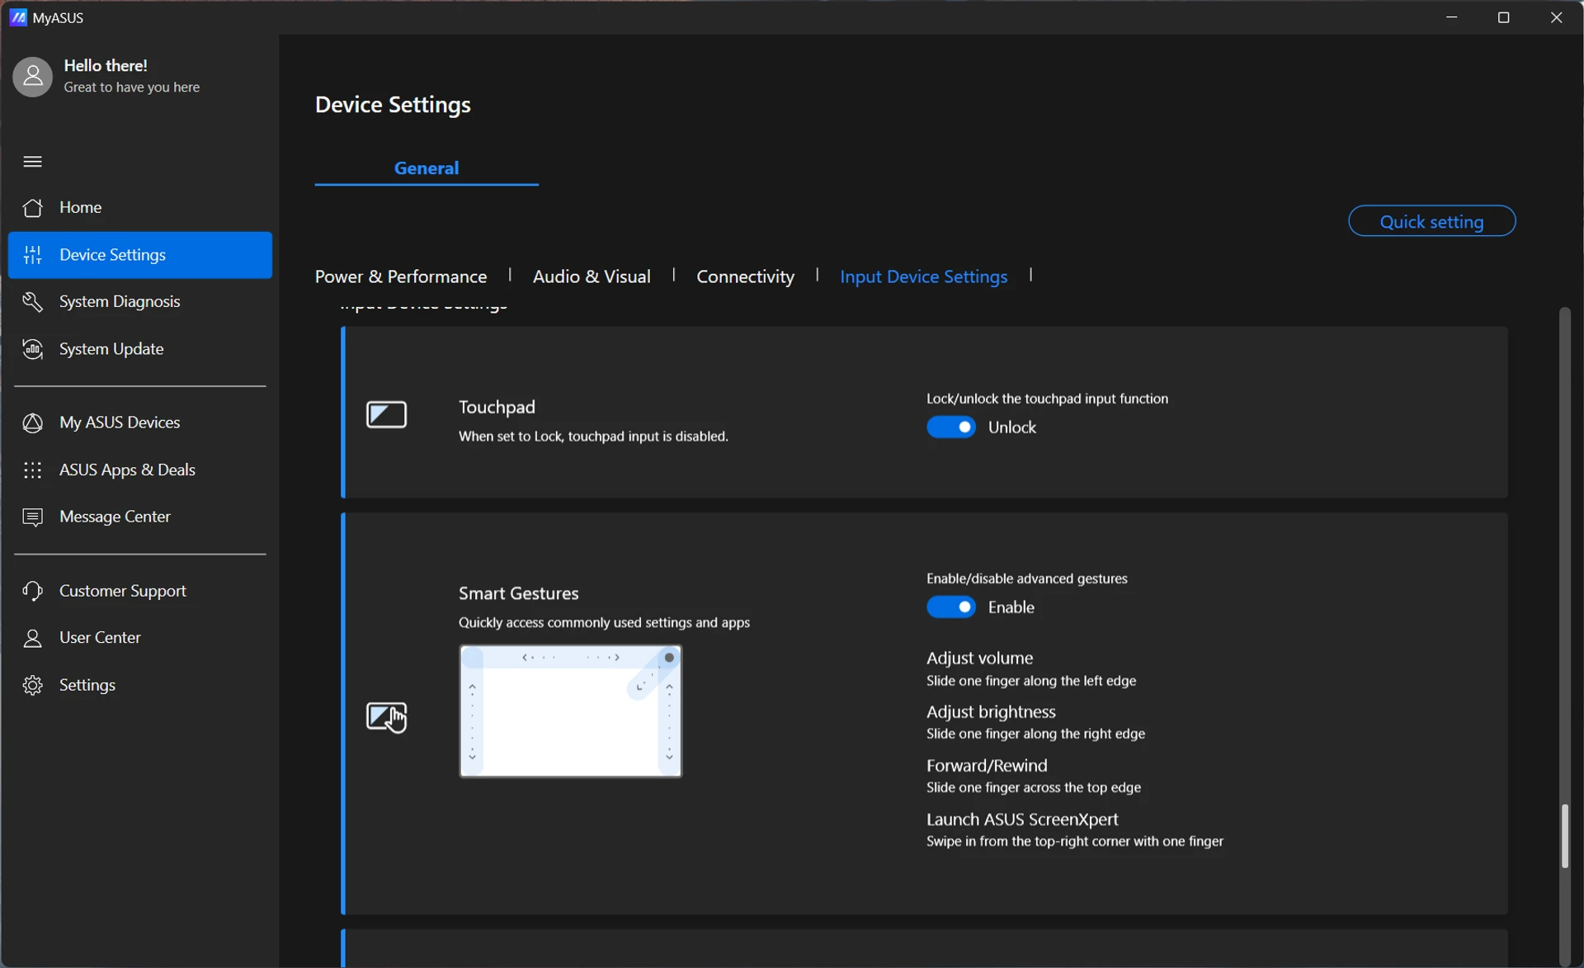Open Settings page in sidebar
The height and width of the screenshot is (968, 1584).
tap(140, 685)
